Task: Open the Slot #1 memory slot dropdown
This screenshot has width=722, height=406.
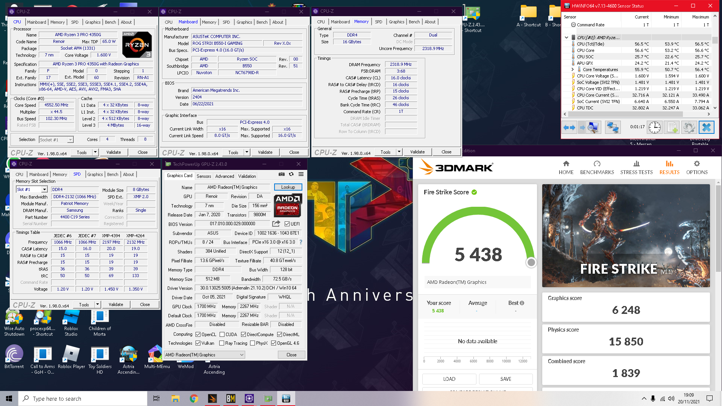Action: (x=44, y=190)
